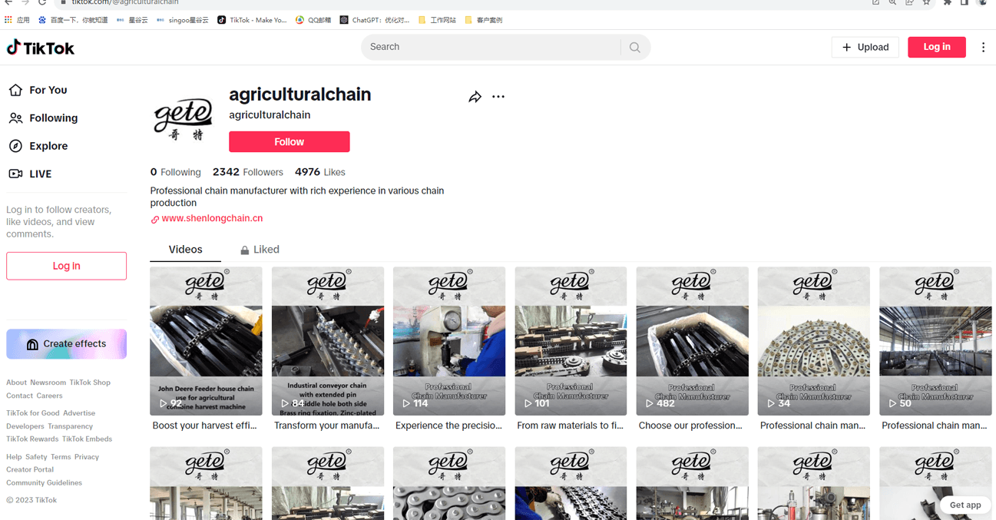Screen dimensions: 996x520
Task: Open the Upload button
Action: (865, 48)
